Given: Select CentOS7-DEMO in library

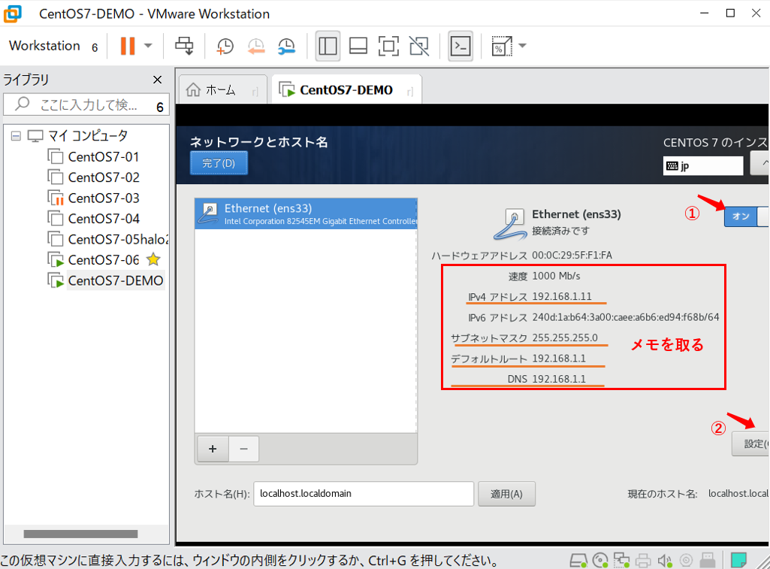Looking at the screenshot, I should pyautogui.click(x=106, y=280).
